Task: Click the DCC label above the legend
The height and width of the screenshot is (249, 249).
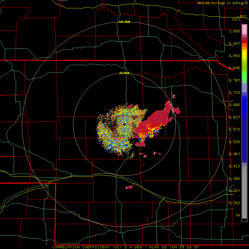Action: (243, 16)
